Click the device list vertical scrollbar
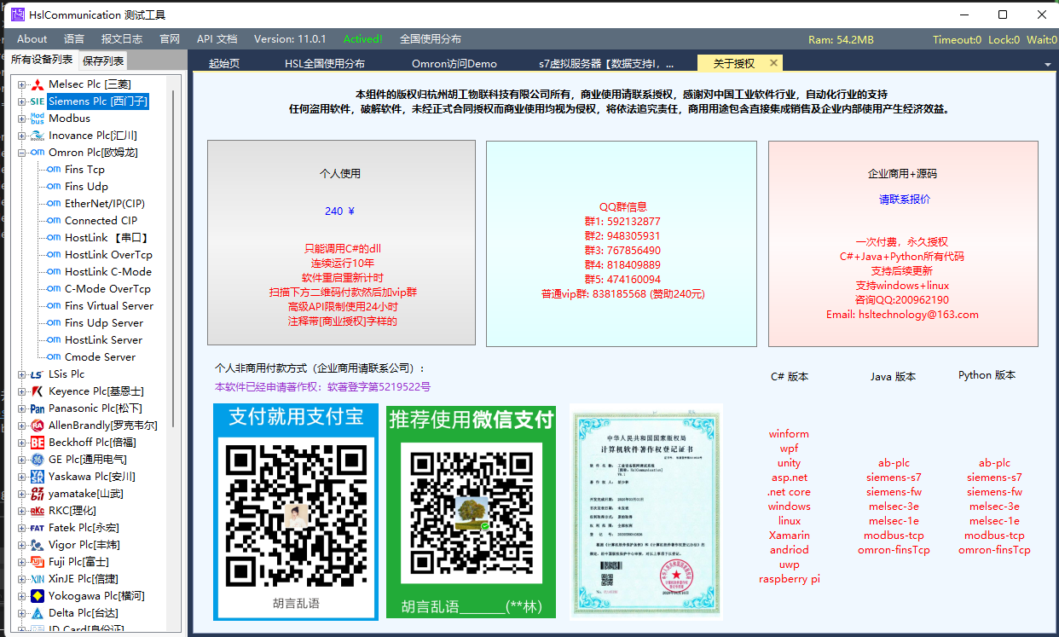 [x=173, y=256]
